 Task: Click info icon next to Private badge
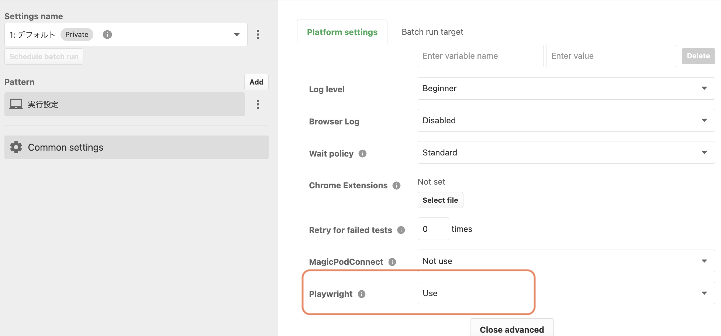point(107,35)
